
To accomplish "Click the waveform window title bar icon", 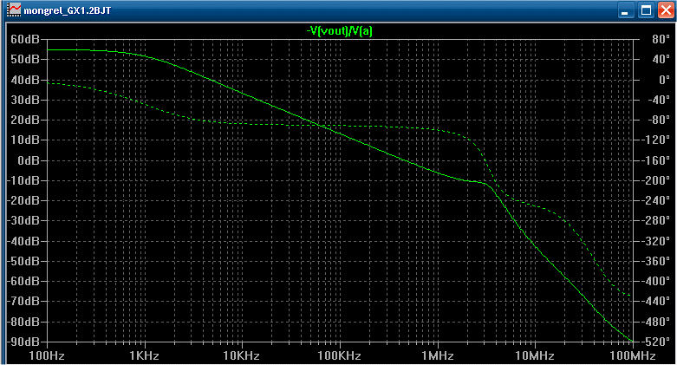I will 14,10.
